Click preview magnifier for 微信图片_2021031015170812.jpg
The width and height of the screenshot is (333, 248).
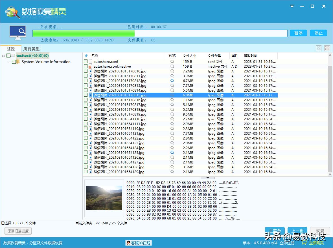click(x=172, y=81)
